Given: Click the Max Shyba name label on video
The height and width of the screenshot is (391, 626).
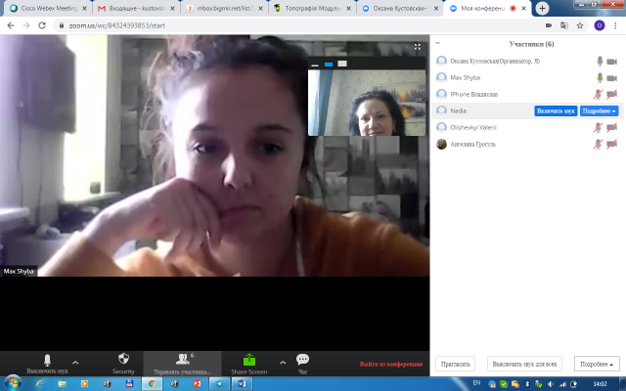Looking at the screenshot, I should [x=19, y=272].
